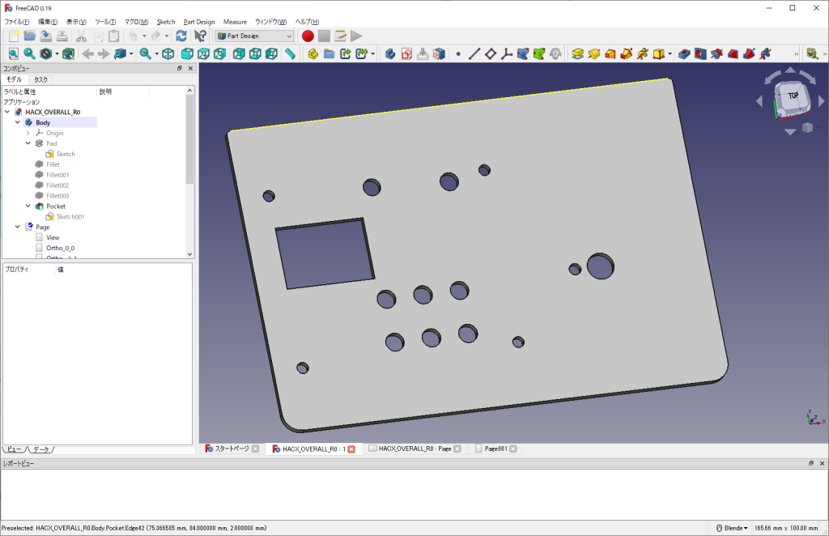Click the Pocket tool icon

(685, 54)
